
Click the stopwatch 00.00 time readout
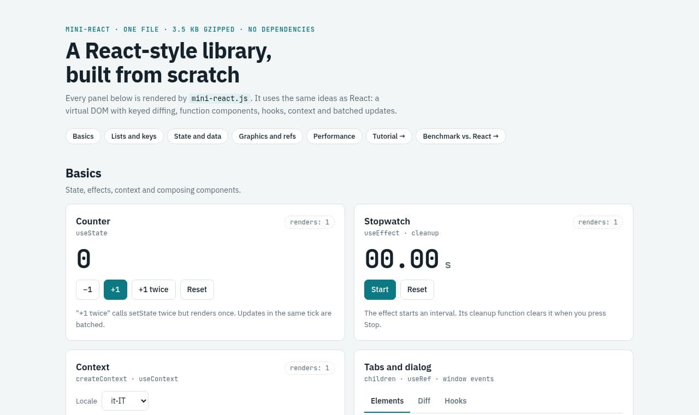point(402,259)
